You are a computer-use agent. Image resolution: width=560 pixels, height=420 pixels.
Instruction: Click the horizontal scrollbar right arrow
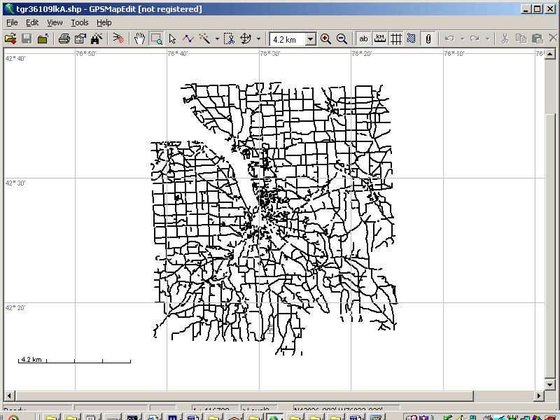point(538,395)
